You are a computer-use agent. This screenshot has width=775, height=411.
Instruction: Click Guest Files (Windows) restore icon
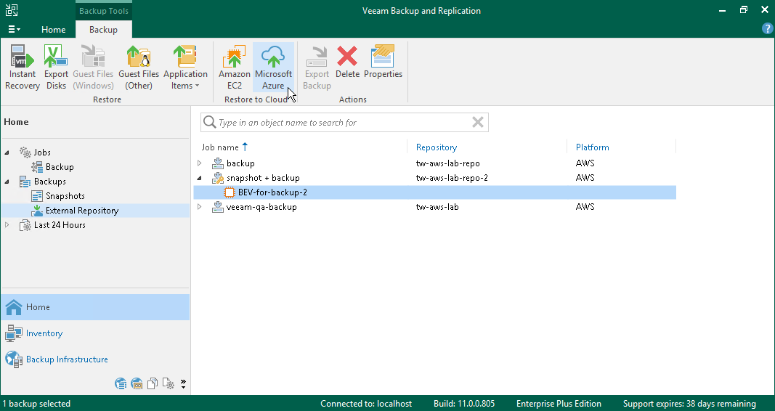click(93, 68)
